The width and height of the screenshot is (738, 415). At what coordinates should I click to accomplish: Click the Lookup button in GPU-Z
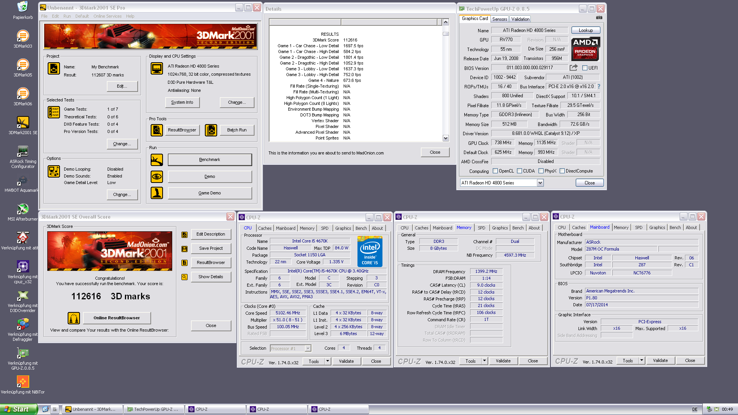tap(585, 30)
